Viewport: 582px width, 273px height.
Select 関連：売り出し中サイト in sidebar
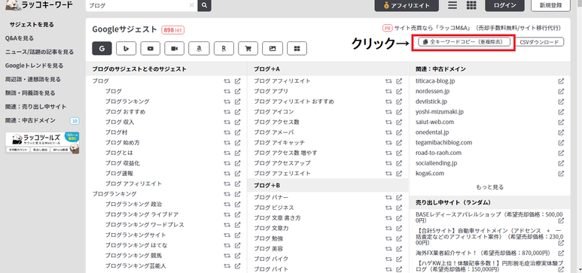click(x=35, y=107)
